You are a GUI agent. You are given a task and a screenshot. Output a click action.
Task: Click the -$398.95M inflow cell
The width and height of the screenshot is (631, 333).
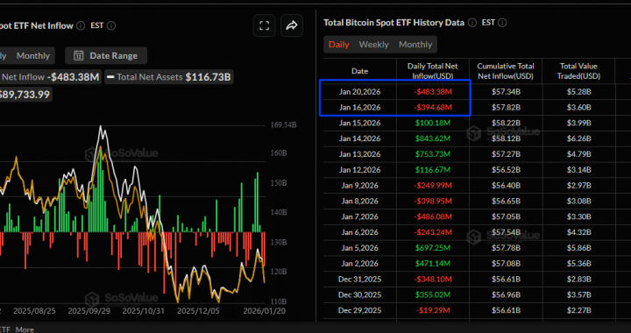[433, 201]
